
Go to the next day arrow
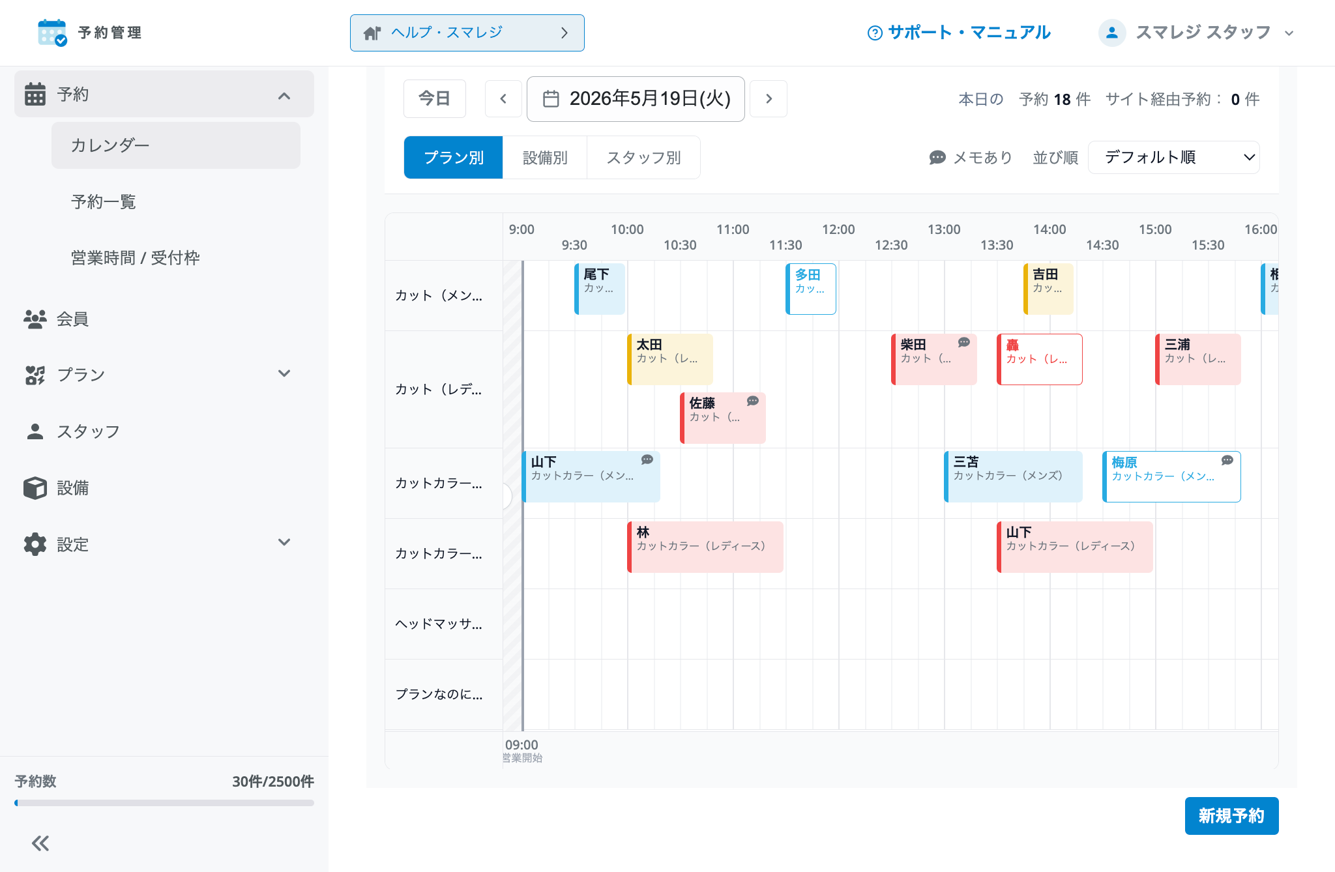[x=769, y=99]
